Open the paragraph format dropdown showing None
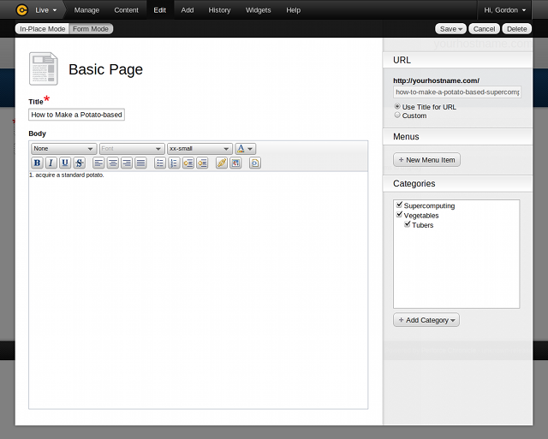Image resolution: width=548 pixels, height=439 pixels. [63, 148]
